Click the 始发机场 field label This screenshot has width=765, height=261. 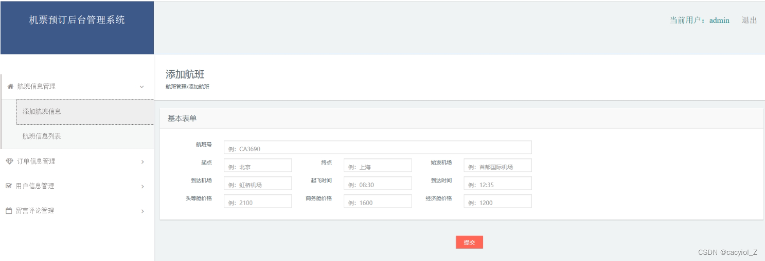pos(441,163)
